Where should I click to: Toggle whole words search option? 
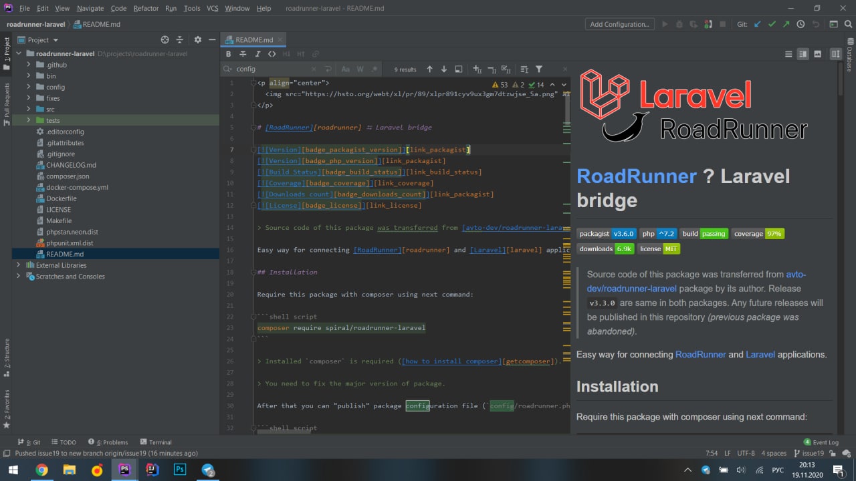(360, 69)
